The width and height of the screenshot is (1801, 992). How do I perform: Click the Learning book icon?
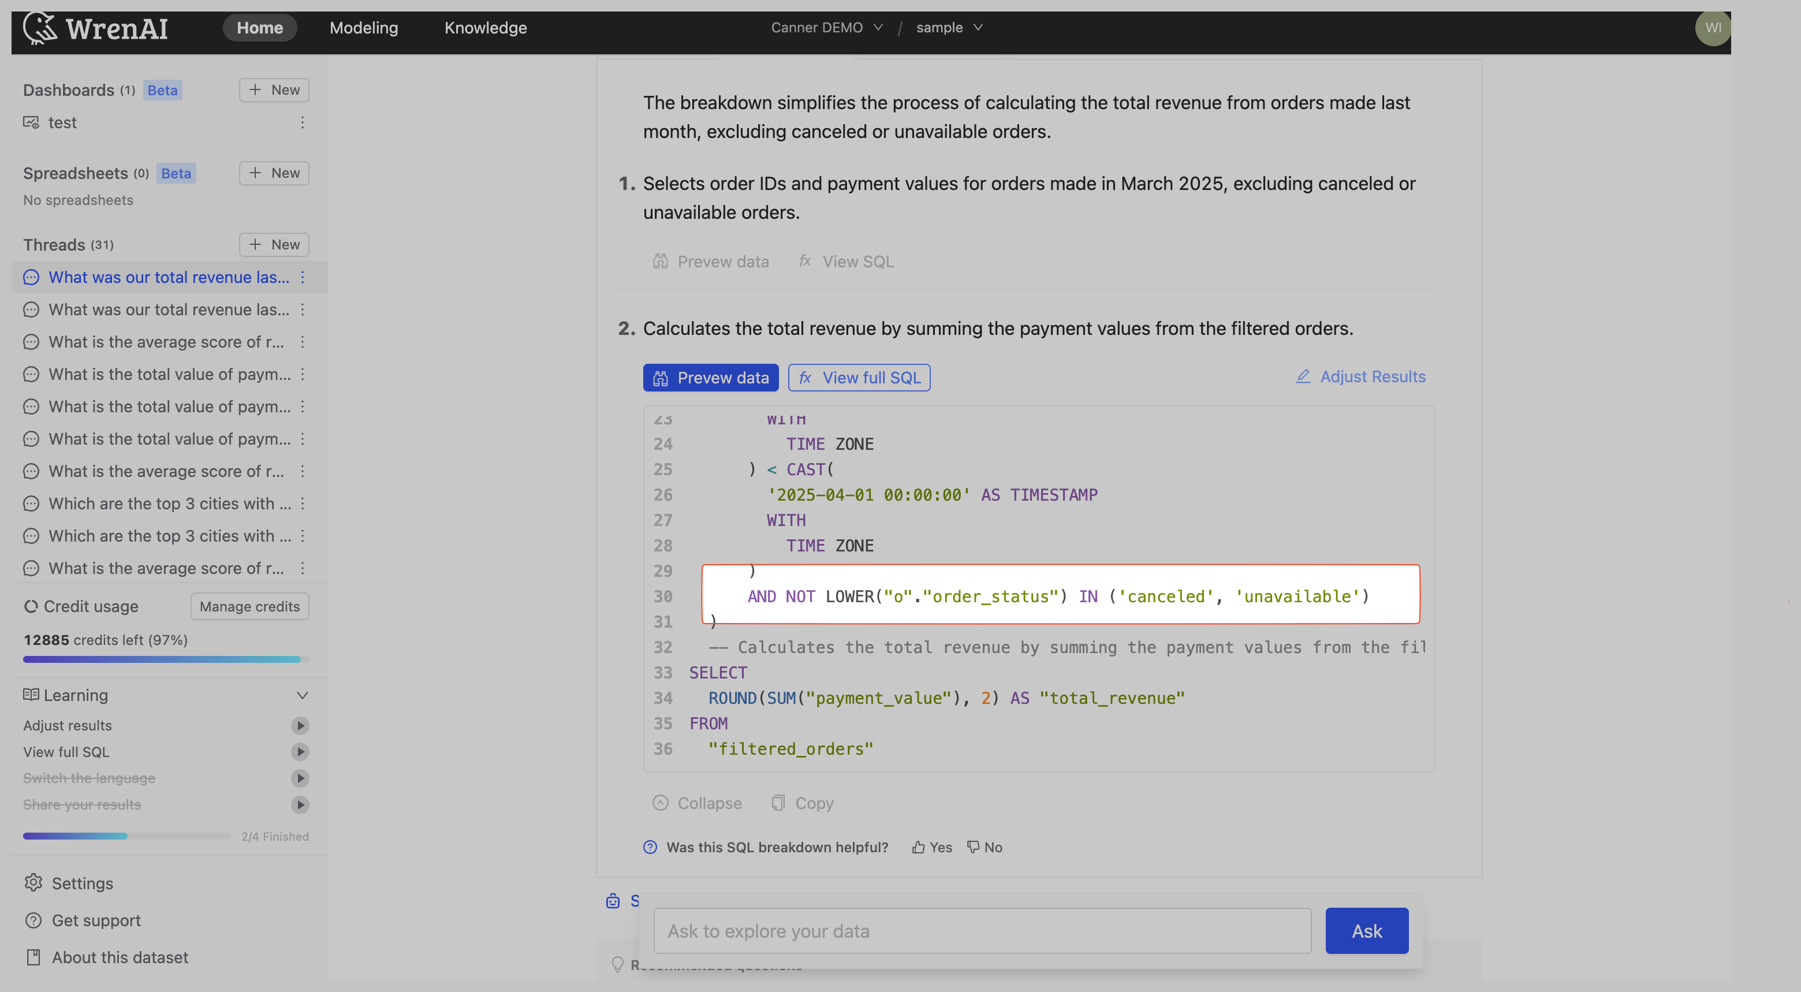pyautogui.click(x=31, y=694)
